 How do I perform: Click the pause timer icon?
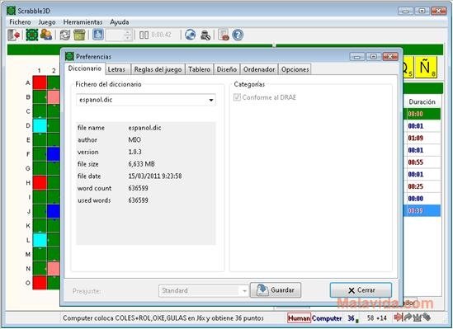tap(144, 35)
